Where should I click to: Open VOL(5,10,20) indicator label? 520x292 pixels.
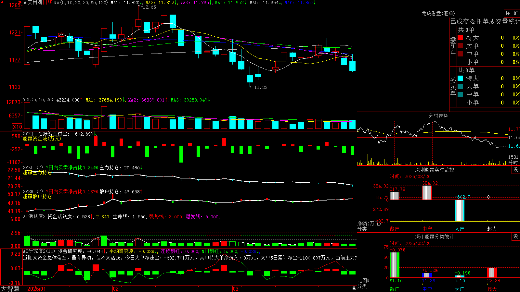pos(38,100)
